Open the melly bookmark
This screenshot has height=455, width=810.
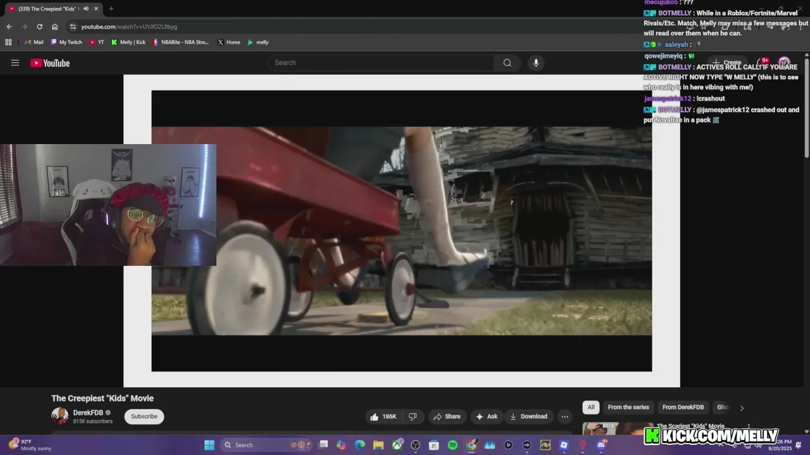[x=258, y=42]
